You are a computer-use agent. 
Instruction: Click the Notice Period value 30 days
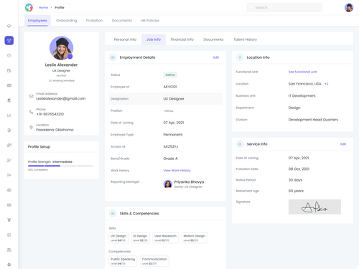coord(295,180)
